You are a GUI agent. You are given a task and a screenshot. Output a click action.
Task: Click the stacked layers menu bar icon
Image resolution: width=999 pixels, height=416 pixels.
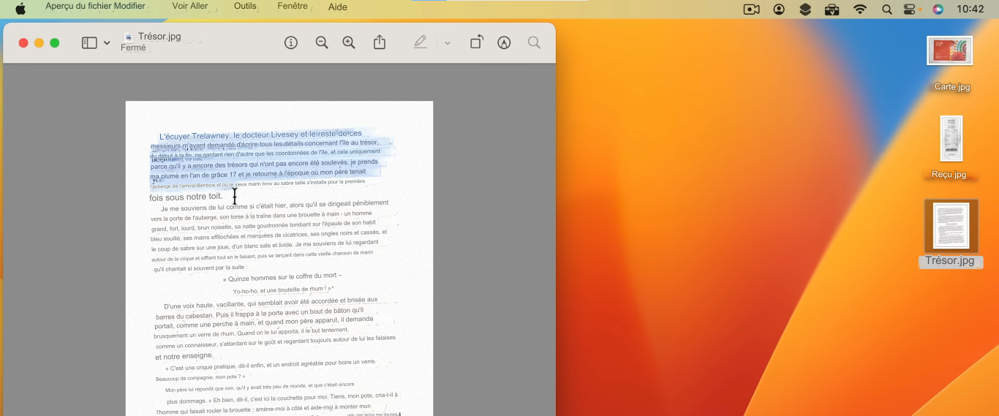(x=805, y=10)
